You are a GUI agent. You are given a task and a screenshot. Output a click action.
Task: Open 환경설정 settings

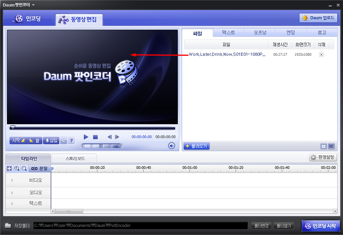tap(323, 157)
